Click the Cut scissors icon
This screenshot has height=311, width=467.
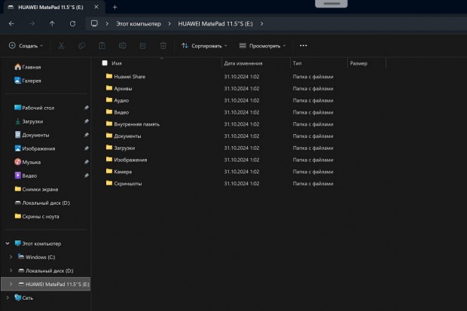[61, 46]
